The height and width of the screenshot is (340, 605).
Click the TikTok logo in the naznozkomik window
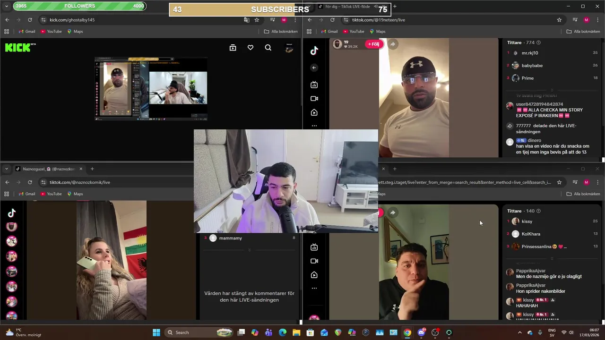tap(12, 213)
